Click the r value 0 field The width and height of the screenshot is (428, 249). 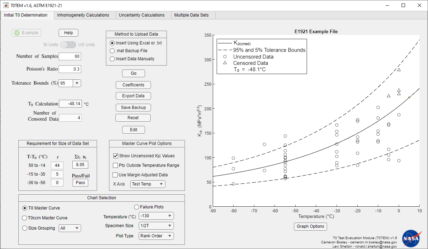pos(57,183)
